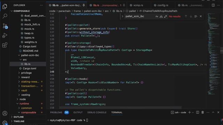Click the frame breadcrumb segment
This screenshot has width=223, height=125.
(77, 11)
